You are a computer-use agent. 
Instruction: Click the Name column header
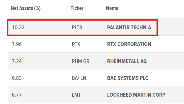click(112, 8)
